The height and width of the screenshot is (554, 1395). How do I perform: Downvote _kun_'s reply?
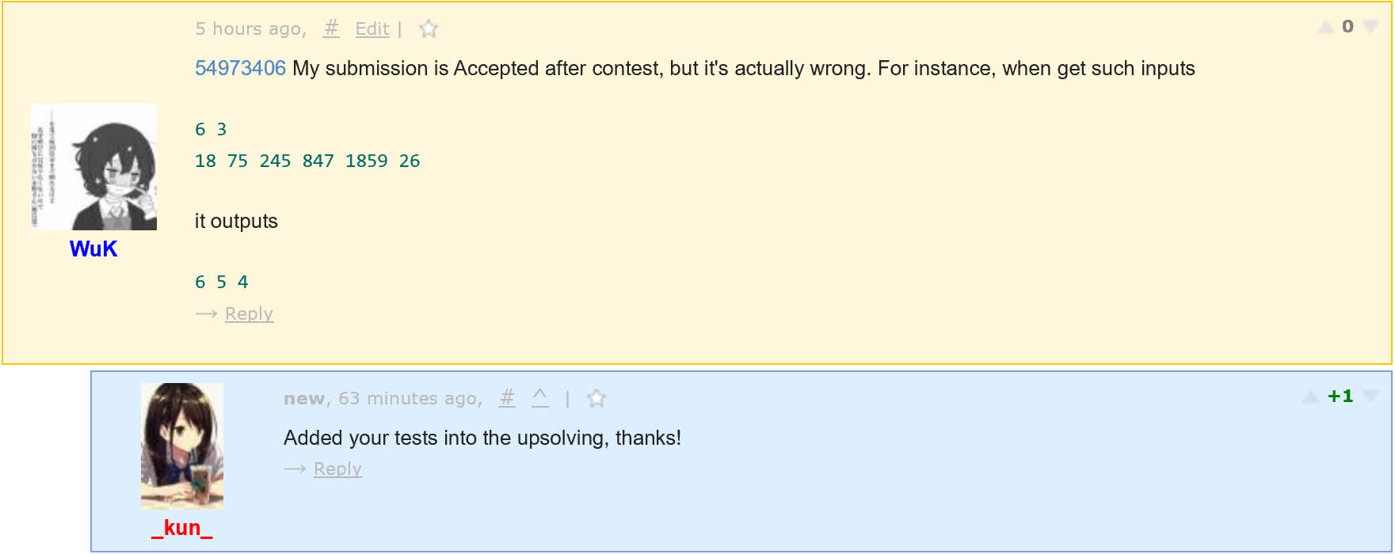coord(1371,397)
